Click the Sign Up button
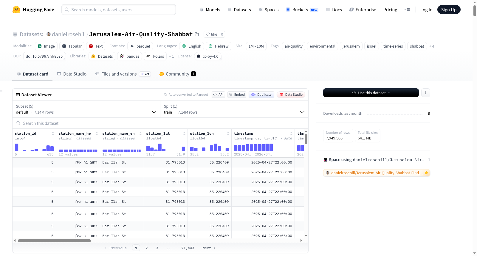Image resolution: width=477 pixels, height=256 pixels. pos(449,10)
